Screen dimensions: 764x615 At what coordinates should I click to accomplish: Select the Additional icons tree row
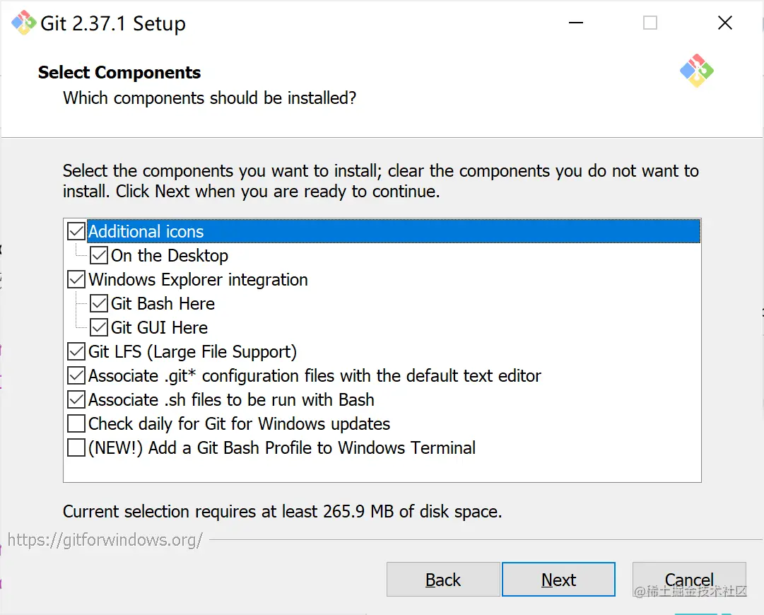[x=146, y=231]
